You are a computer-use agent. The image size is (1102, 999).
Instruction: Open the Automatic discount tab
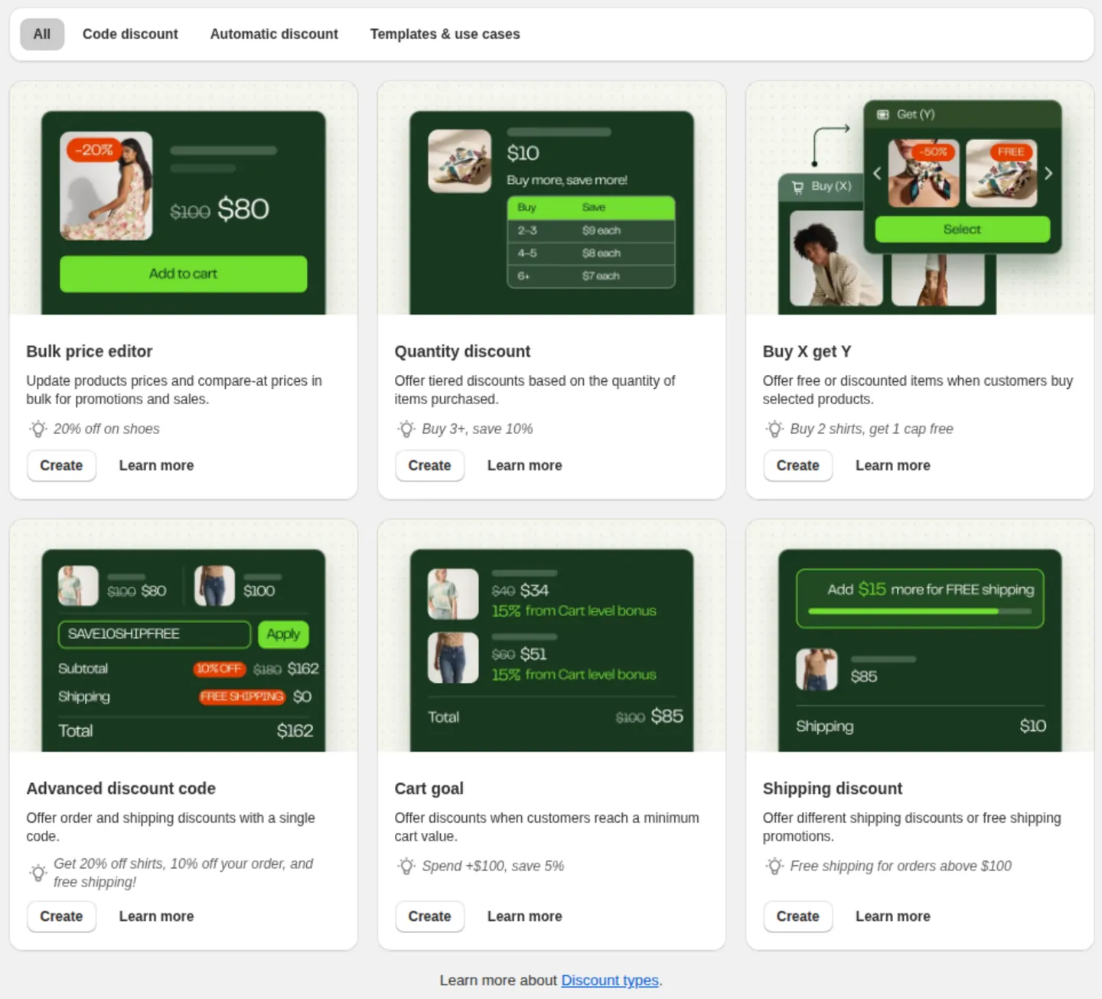tap(274, 34)
